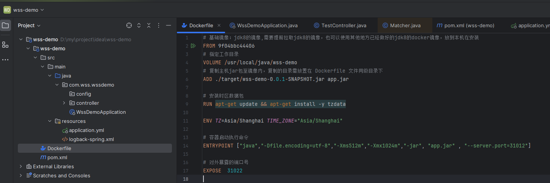Expand External Libraries node
Viewport: 550px width, 183px height.
tap(21, 166)
